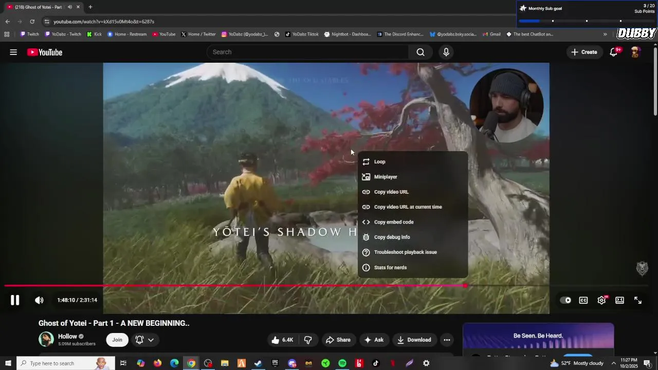Select Troubleshoot playback issue
This screenshot has height=370, width=658.
click(x=413, y=252)
